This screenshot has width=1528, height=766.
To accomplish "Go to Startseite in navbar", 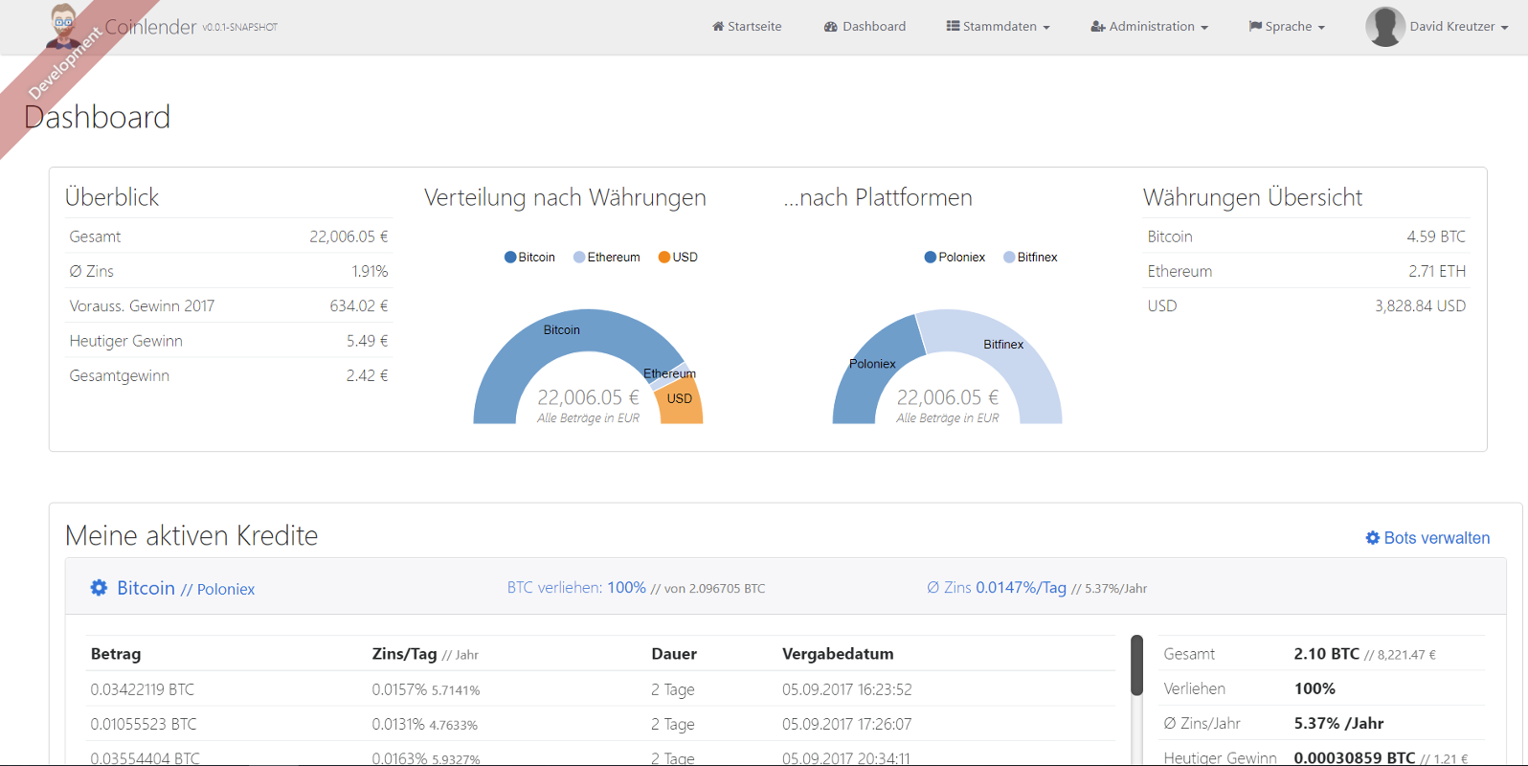I will pos(747,27).
